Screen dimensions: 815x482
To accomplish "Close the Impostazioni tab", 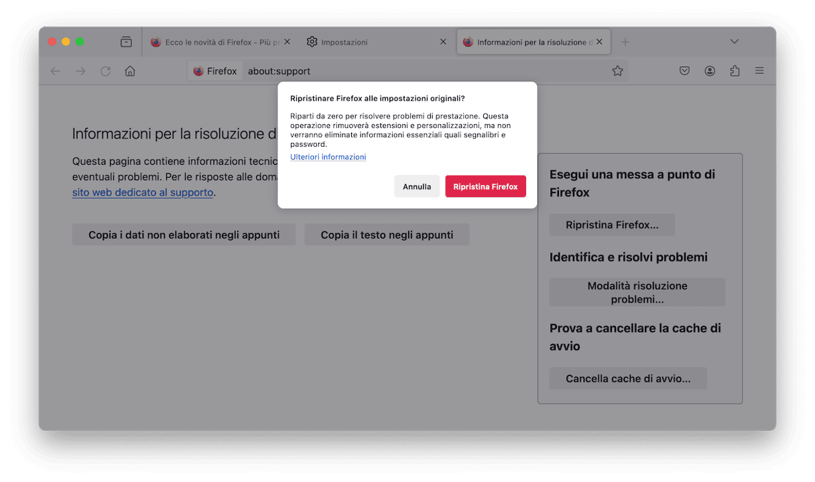I will pyautogui.click(x=443, y=42).
